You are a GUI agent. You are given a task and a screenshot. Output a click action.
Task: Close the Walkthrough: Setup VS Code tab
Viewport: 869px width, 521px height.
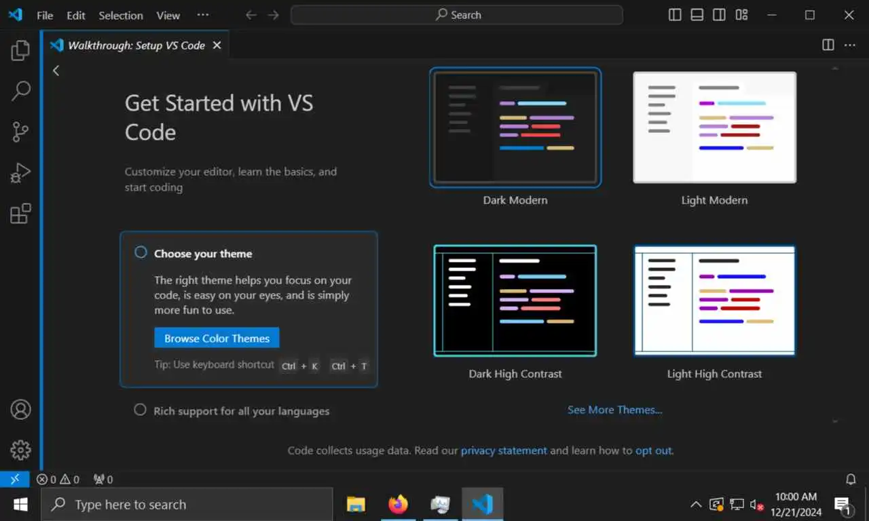pyautogui.click(x=217, y=45)
